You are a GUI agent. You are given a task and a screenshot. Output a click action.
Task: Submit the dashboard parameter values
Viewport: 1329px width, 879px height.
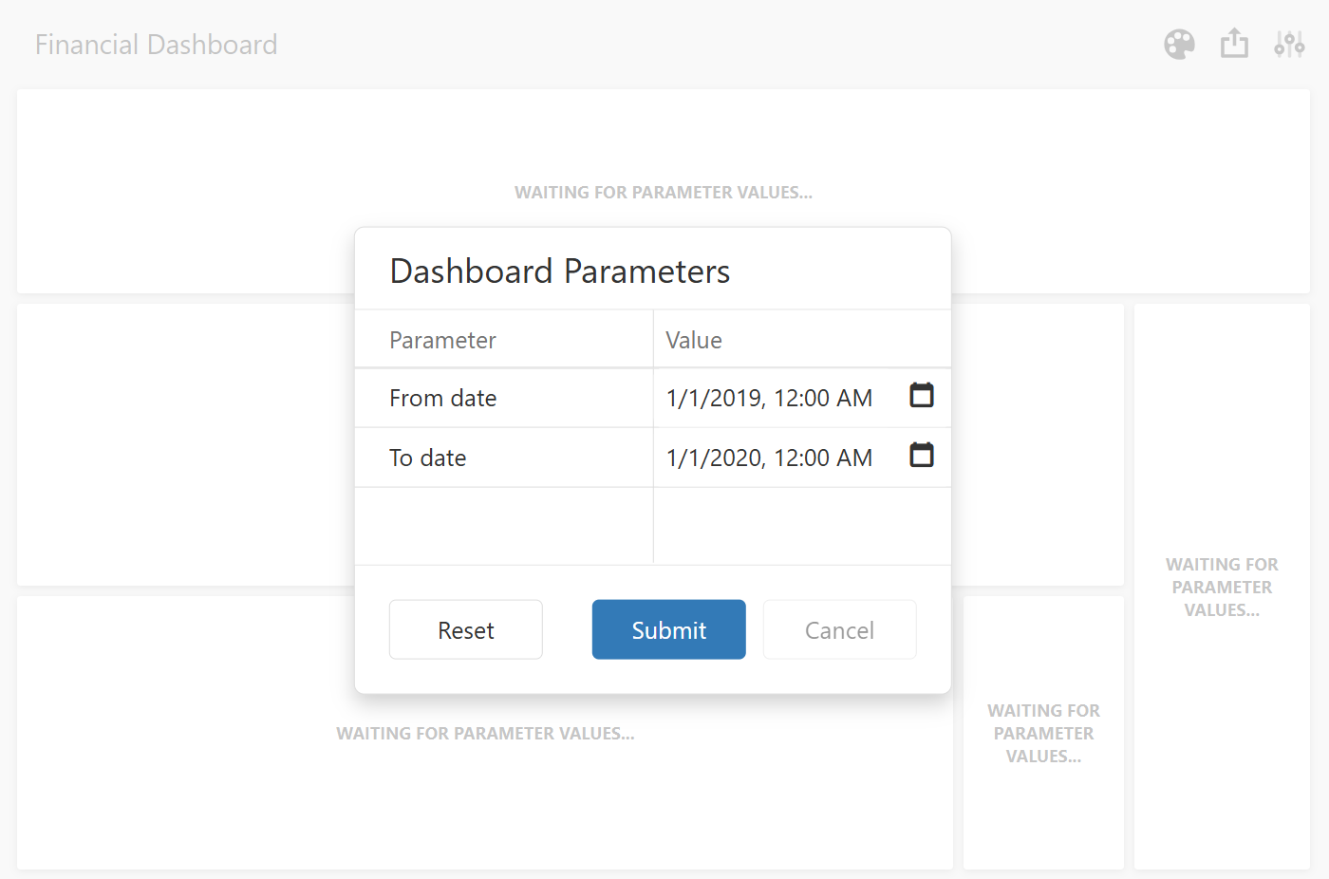coord(668,629)
